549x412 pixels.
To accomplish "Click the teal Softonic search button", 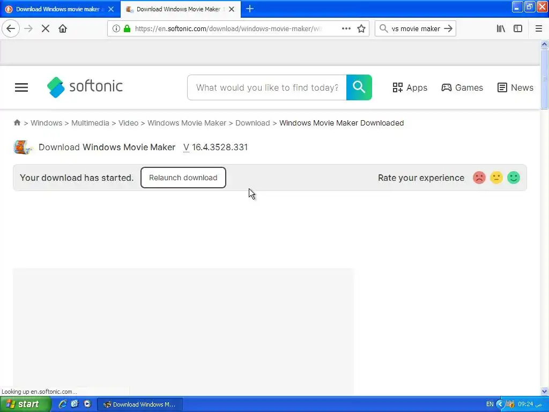I will point(359,87).
